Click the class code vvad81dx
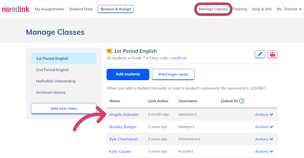This screenshot has height=158, width=304. point(178,58)
